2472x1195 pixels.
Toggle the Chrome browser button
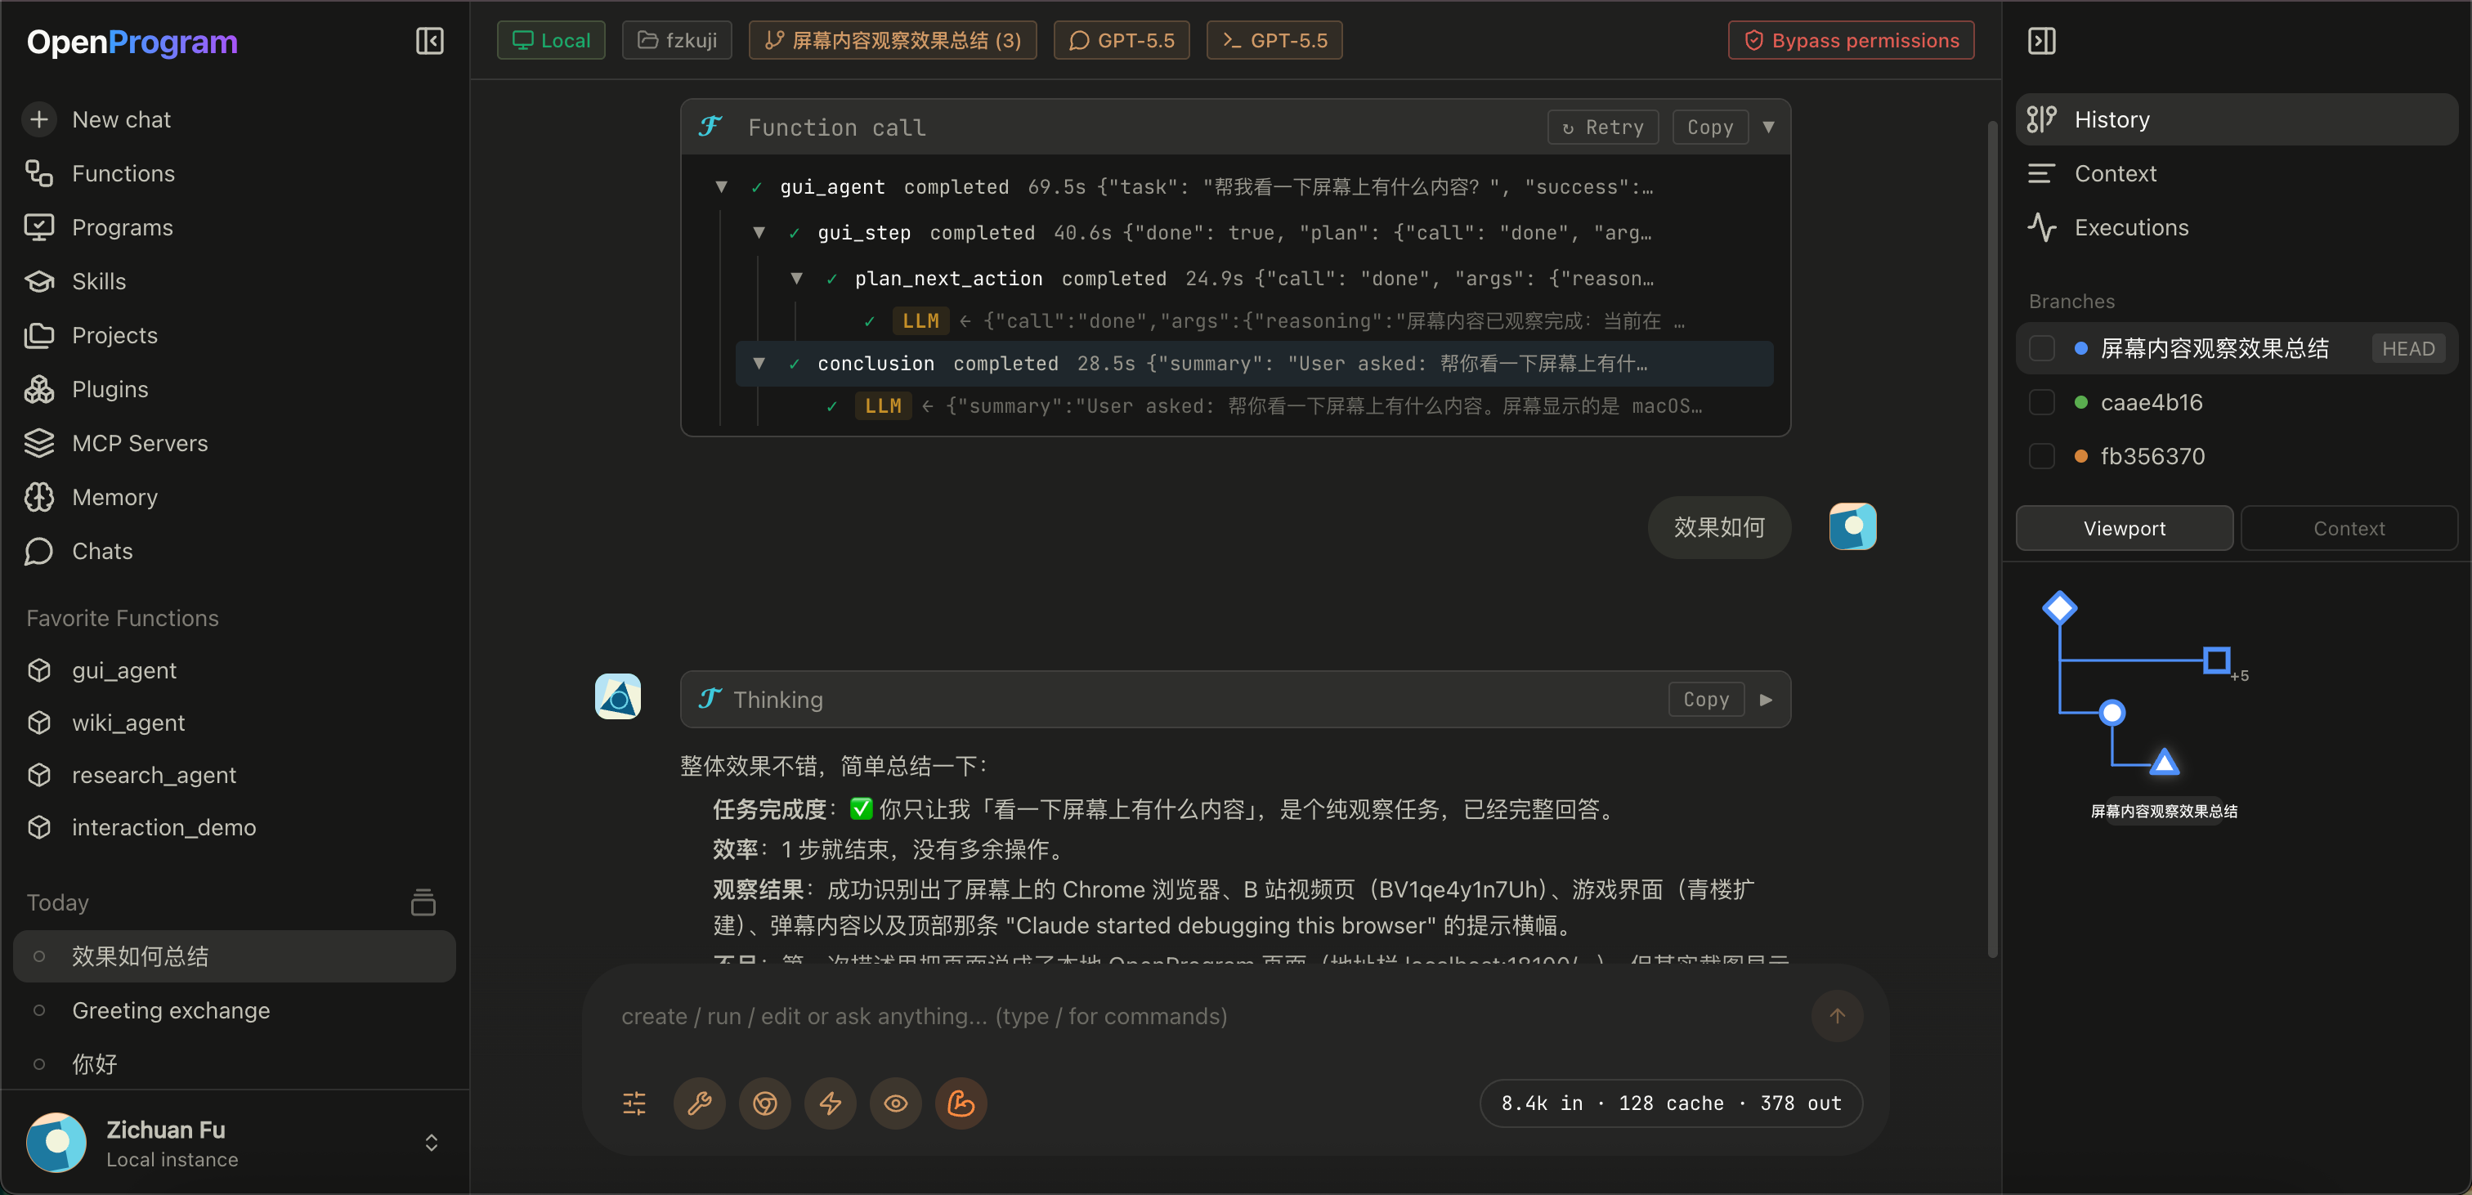pyautogui.click(x=765, y=1103)
